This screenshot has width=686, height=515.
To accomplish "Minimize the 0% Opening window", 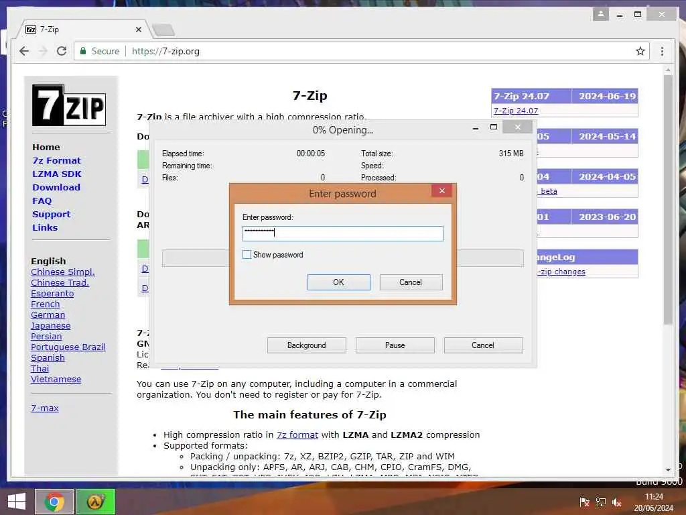I will 475,128.
